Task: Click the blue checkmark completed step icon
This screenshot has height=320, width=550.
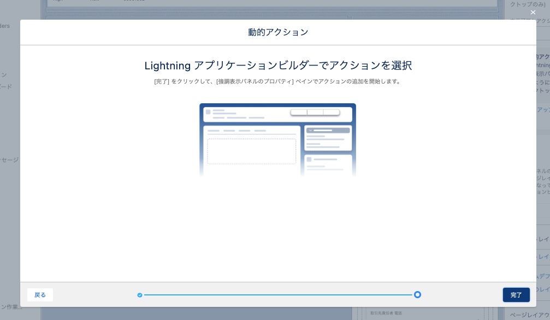Action: click(140, 295)
